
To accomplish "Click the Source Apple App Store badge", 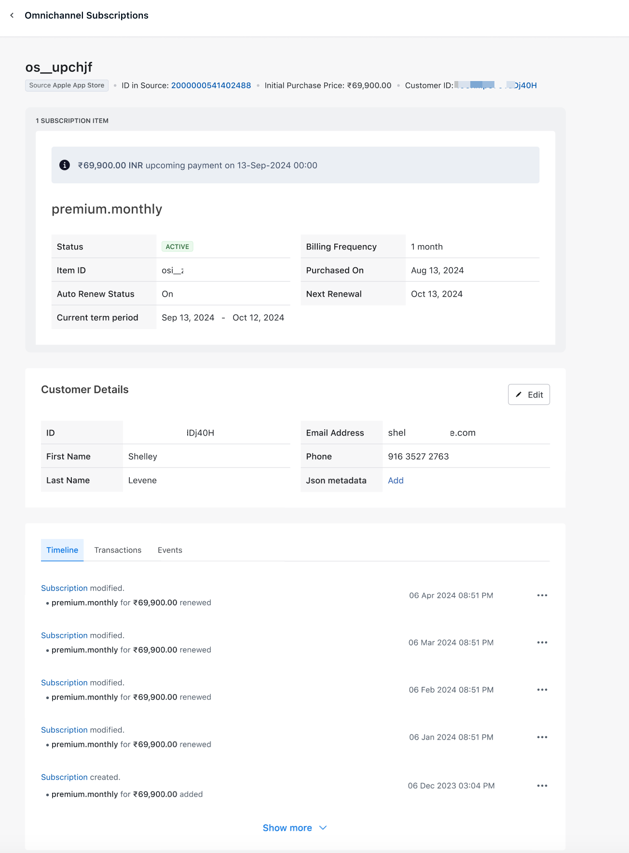I will (x=67, y=85).
